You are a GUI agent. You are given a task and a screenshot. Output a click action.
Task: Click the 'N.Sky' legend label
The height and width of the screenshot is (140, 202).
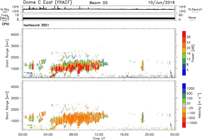[5, 9]
